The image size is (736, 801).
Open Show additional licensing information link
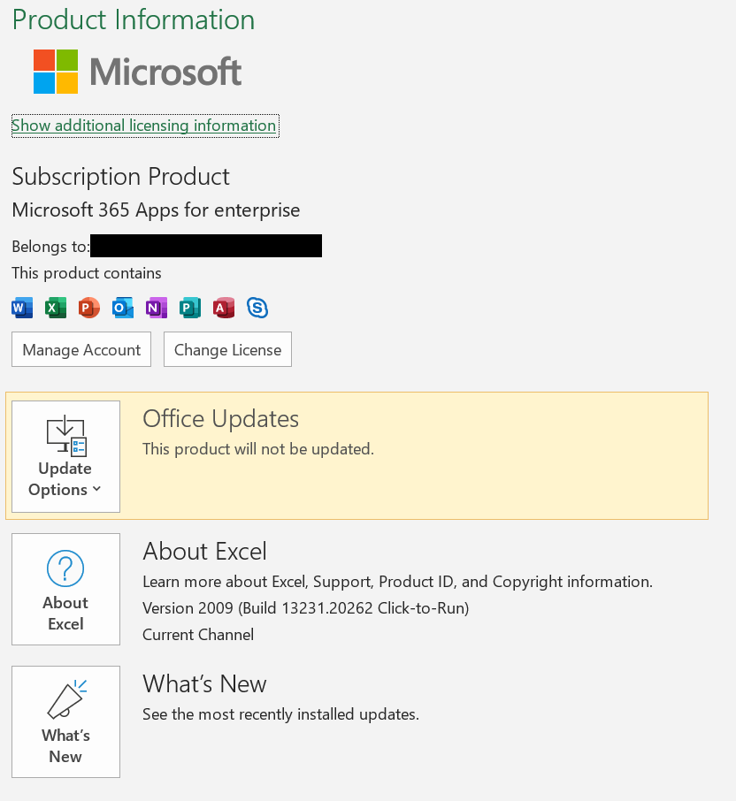pyautogui.click(x=144, y=126)
